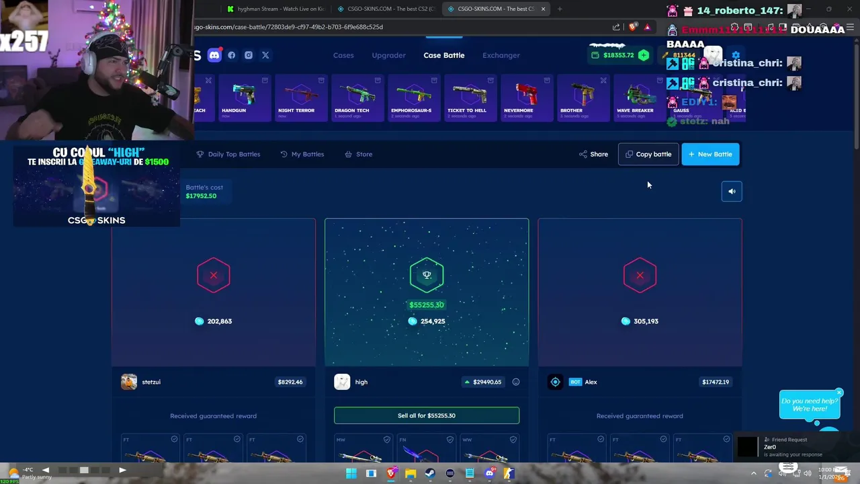Open Brave browser from taskbar
Image resolution: width=860 pixels, height=484 pixels.
tap(391, 473)
